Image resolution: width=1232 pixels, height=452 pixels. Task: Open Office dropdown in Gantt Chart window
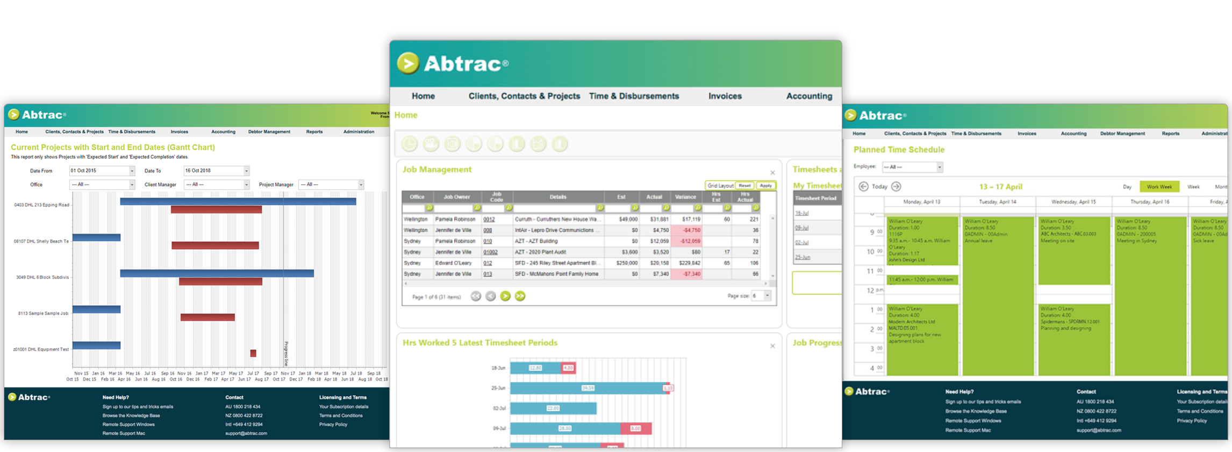[x=132, y=185]
